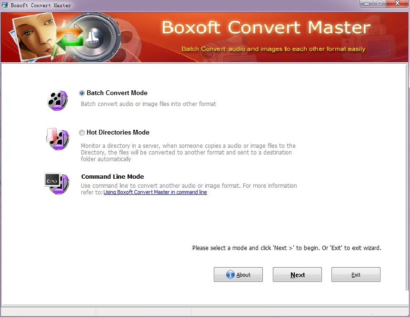Viewport: 410px width, 318px height.
Task: Click the Boxoft title bar app icon
Action: coord(5,5)
